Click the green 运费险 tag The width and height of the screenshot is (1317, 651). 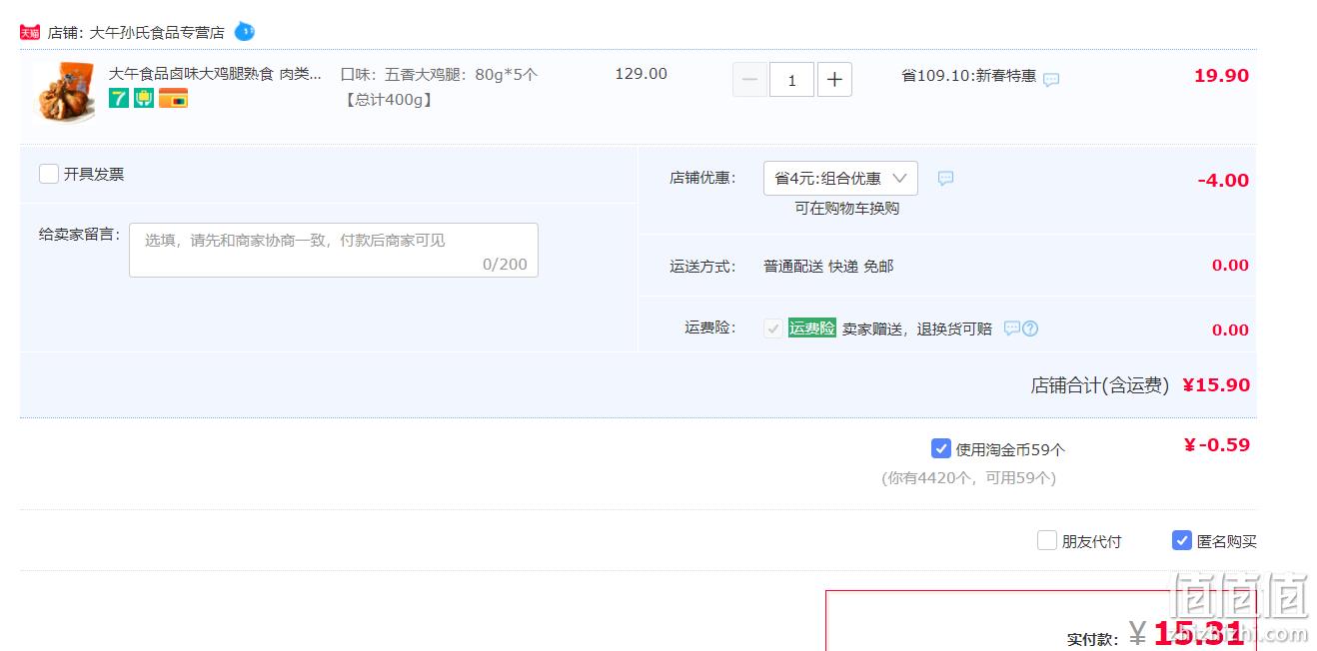pos(811,327)
